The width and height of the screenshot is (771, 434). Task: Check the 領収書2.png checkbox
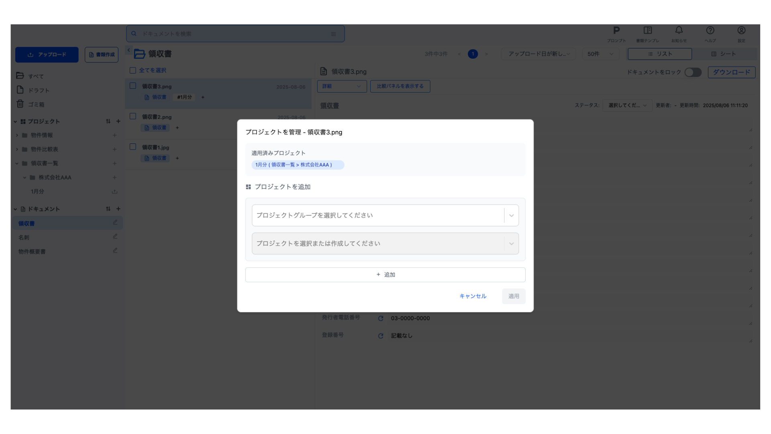tap(133, 117)
